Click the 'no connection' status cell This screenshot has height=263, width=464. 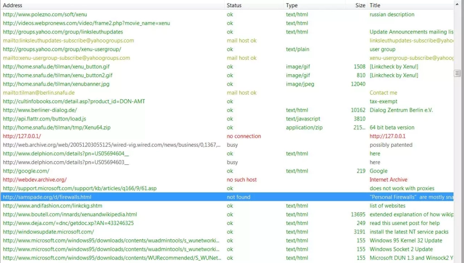[x=244, y=136]
